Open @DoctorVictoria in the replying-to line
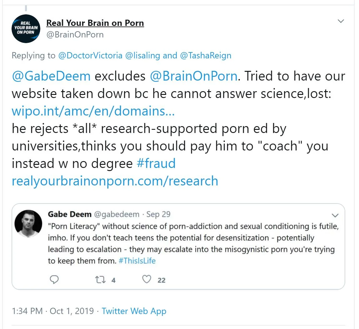This screenshot has height=329, width=359. [90, 56]
